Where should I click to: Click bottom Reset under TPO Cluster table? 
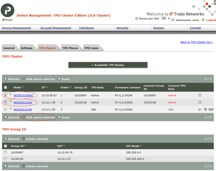coord(64,117)
